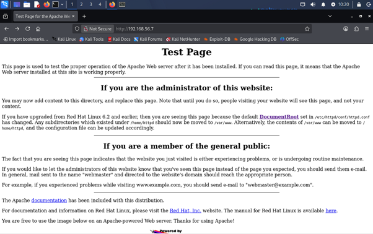
Task: Close the Apache Test Page tab
Action: pyautogui.click(x=73, y=16)
